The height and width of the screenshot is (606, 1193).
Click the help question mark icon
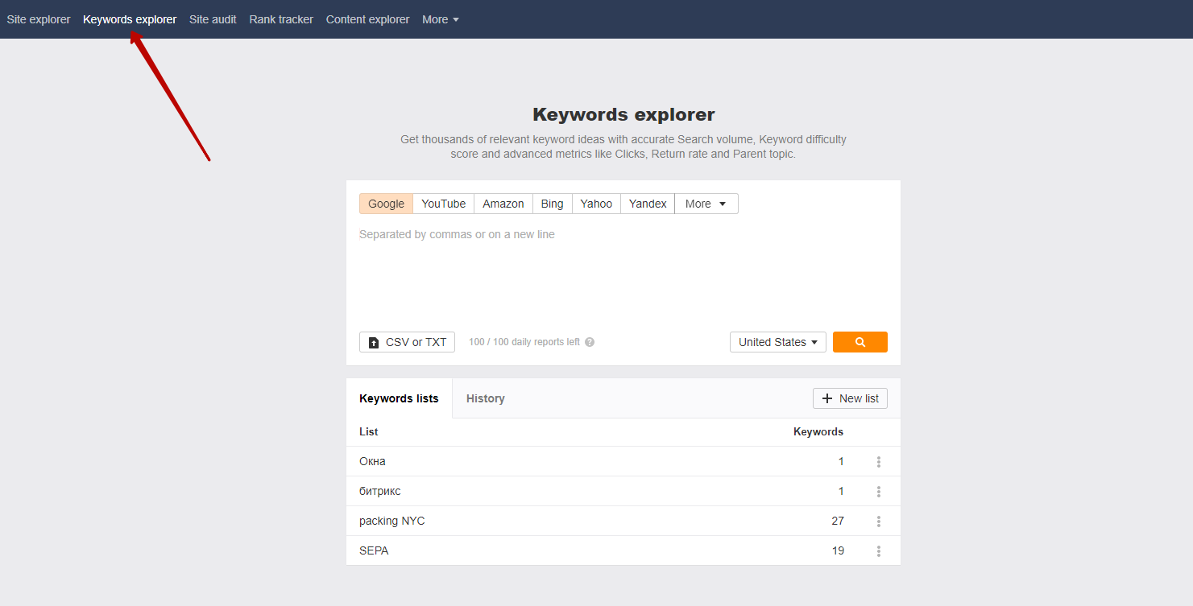590,342
